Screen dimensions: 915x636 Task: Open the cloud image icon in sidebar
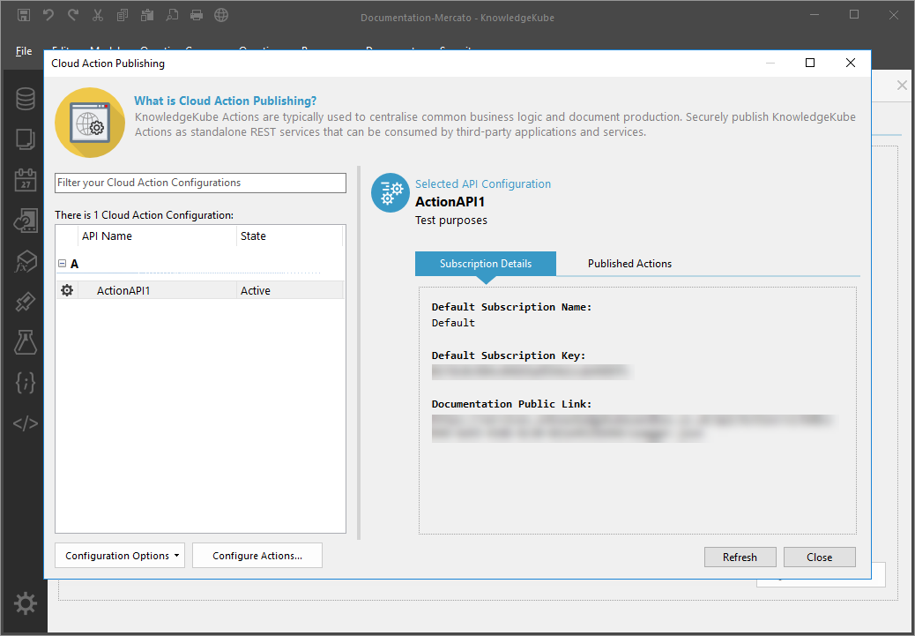(x=25, y=221)
